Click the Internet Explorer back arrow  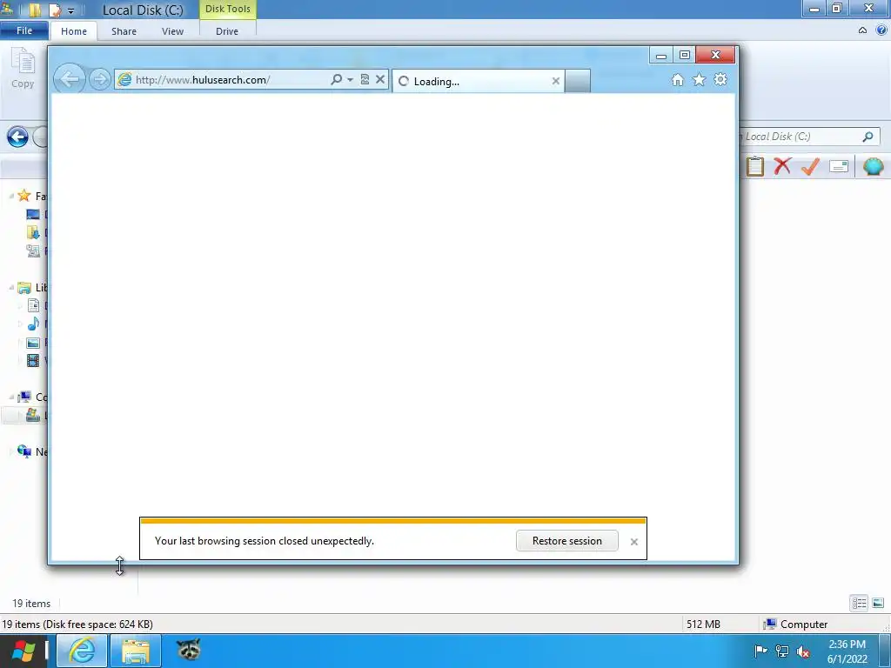[x=70, y=79]
